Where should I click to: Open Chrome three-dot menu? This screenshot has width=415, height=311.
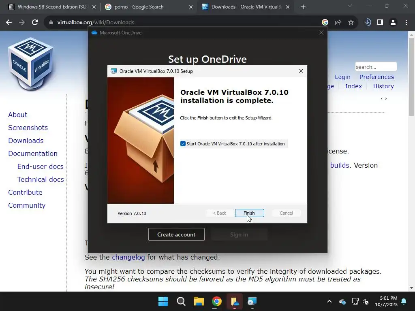406,23
